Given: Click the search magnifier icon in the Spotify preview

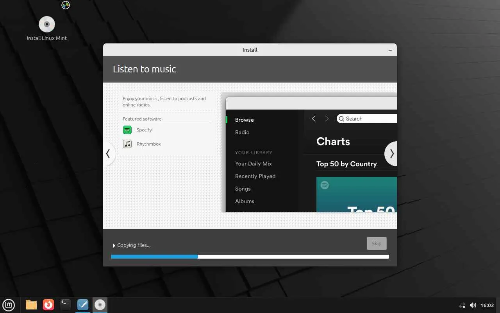Looking at the screenshot, I should pyautogui.click(x=341, y=119).
